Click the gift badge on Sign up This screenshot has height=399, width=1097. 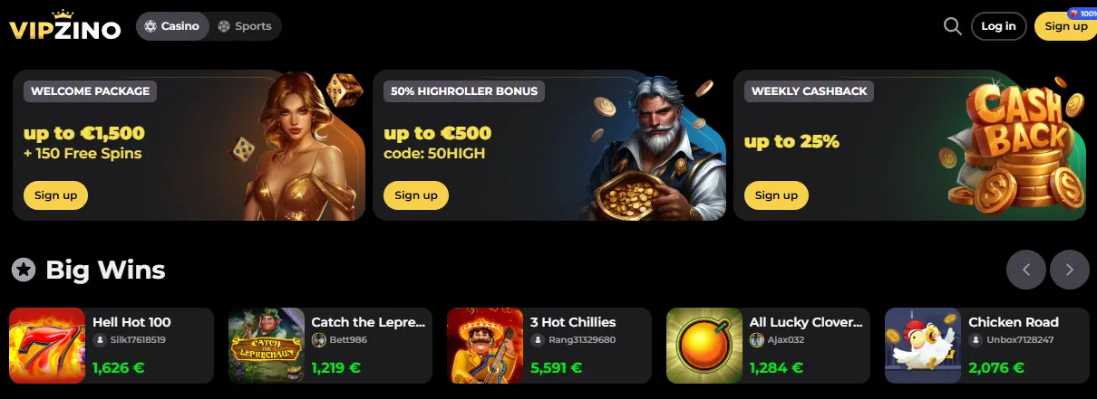[x=1082, y=14]
